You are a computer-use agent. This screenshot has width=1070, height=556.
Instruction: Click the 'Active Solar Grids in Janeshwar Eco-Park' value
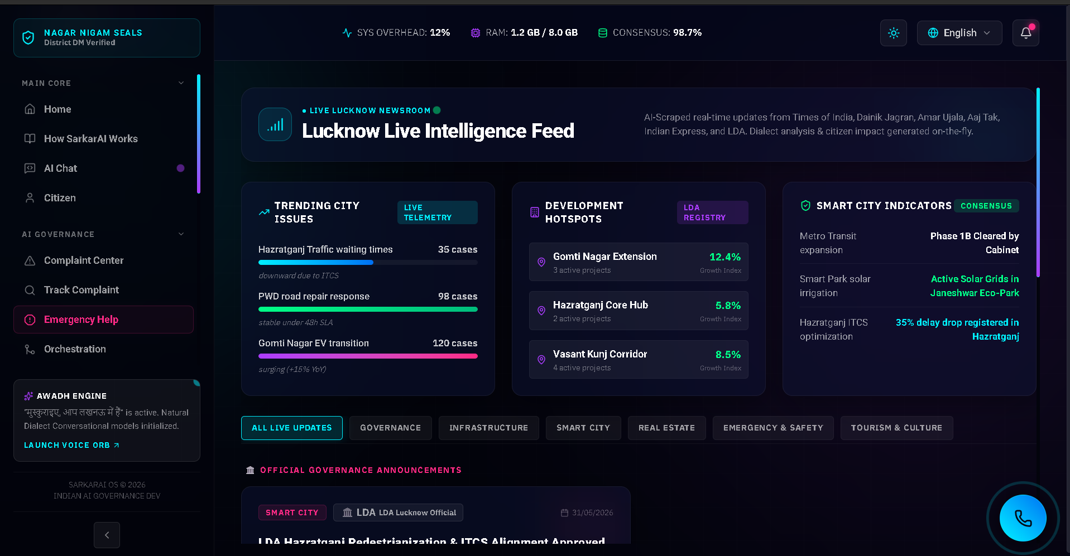pyautogui.click(x=975, y=286)
